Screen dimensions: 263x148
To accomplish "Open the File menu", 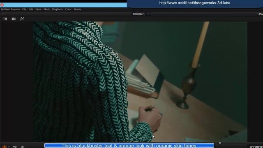I will point(24,9).
